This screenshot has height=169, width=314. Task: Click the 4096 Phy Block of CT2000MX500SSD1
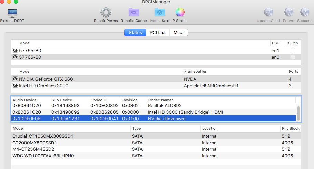[x=287, y=143]
